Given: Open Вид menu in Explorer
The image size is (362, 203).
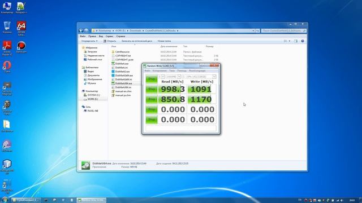Looking at the screenshot, I should 101,36.
